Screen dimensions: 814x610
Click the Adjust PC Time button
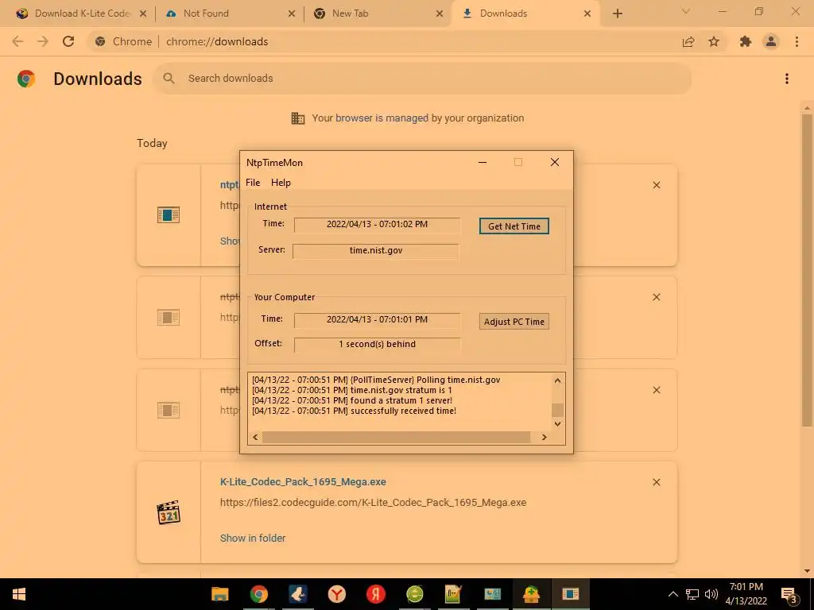pos(514,322)
